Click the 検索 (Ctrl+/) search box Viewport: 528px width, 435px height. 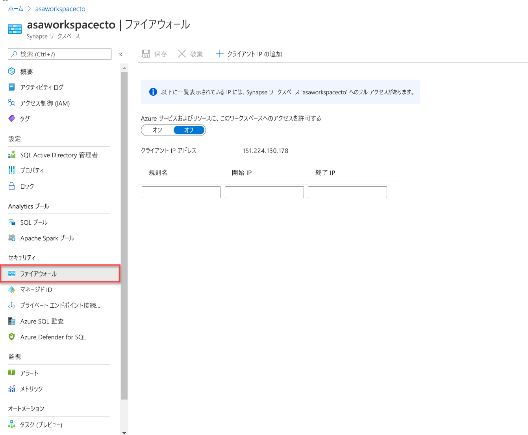coord(59,54)
